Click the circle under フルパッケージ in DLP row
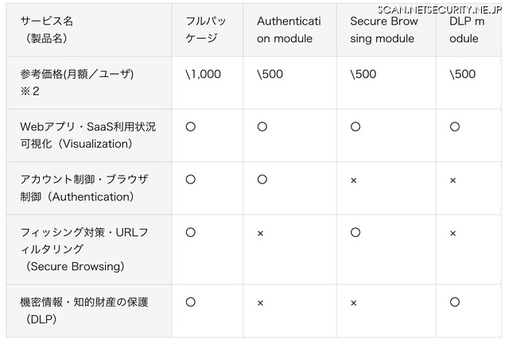 coord(191,302)
